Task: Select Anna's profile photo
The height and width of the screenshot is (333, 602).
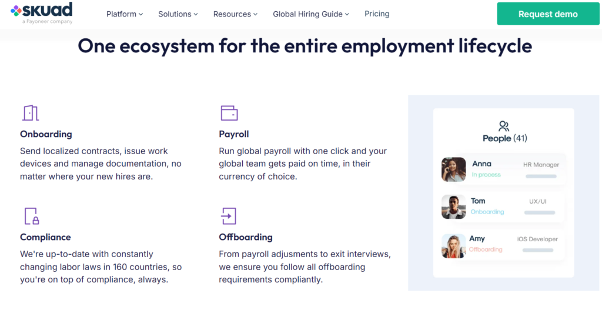Action: 453,169
